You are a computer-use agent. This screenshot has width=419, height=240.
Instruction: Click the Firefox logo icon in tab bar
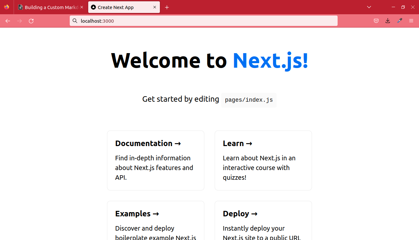coord(6,7)
